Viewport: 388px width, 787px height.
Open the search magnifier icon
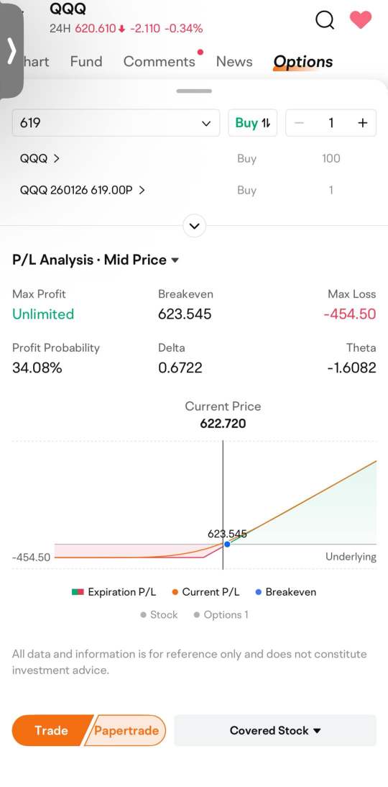click(x=325, y=20)
